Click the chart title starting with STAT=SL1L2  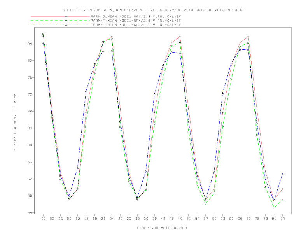[153, 10]
